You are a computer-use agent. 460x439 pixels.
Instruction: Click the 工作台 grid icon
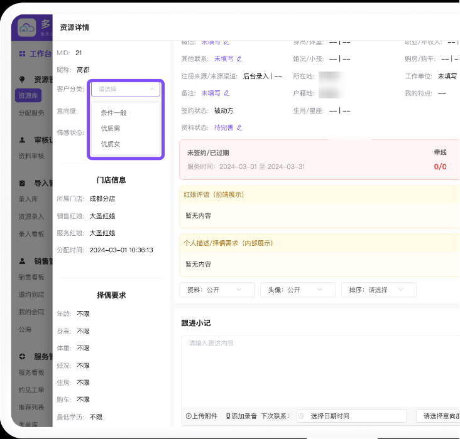tap(23, 54)
